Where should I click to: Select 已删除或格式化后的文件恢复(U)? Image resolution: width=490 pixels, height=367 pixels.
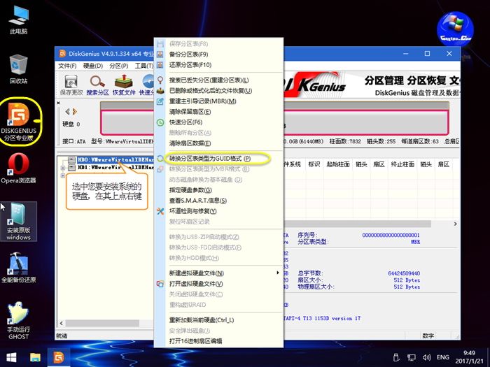pos(218,91)
